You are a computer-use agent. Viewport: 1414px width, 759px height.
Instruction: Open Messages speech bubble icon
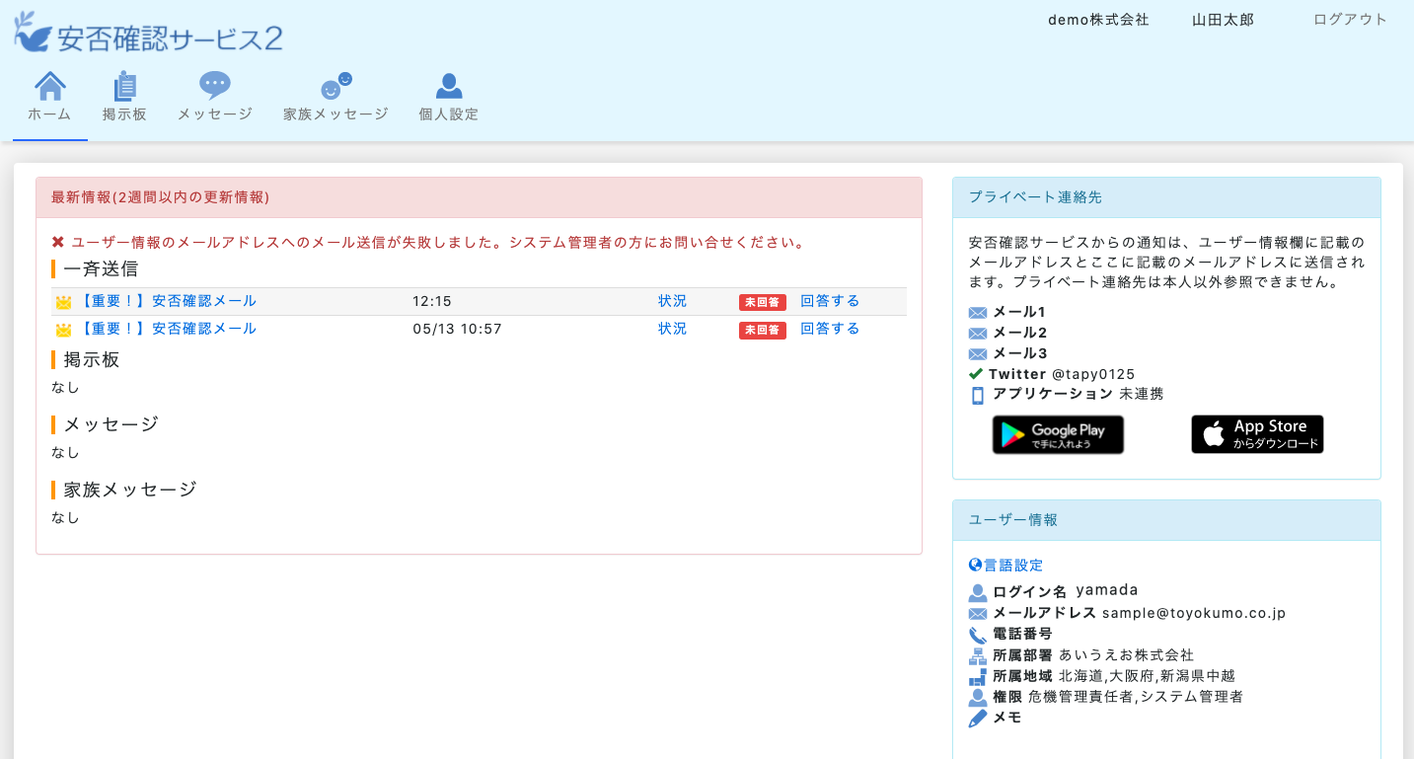pyautogui.click(x=214, y=86)
